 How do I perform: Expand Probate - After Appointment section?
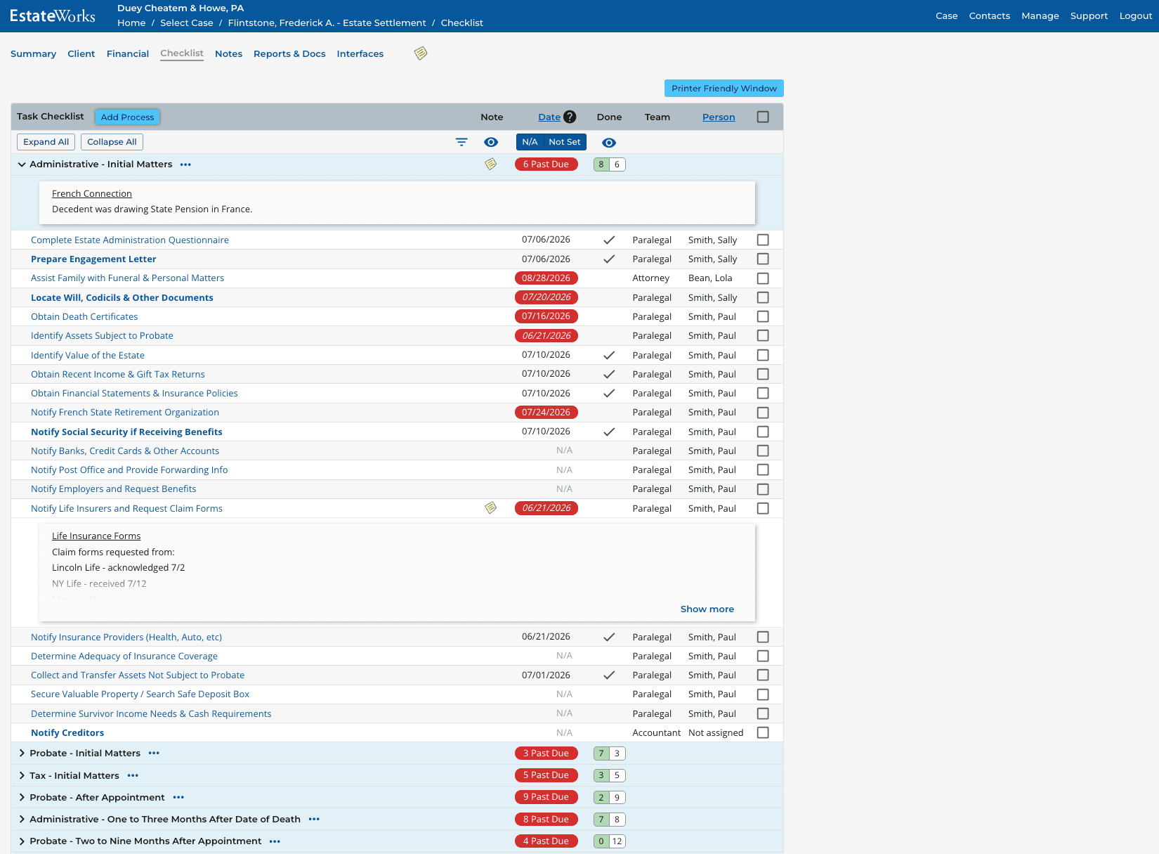pyautogui.click(x=22, y=798)
